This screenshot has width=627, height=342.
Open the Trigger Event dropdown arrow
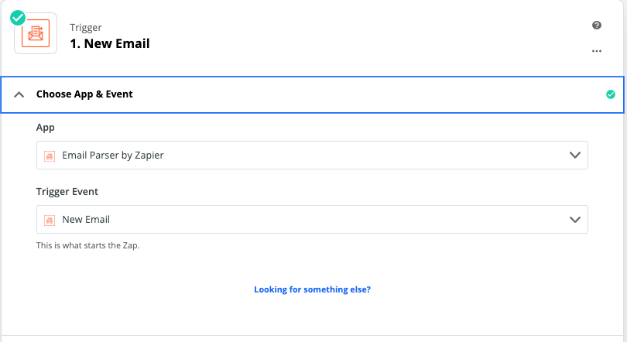click(x=574, y=219)
